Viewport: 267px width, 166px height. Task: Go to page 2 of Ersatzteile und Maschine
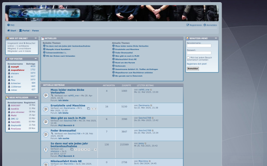95,109
